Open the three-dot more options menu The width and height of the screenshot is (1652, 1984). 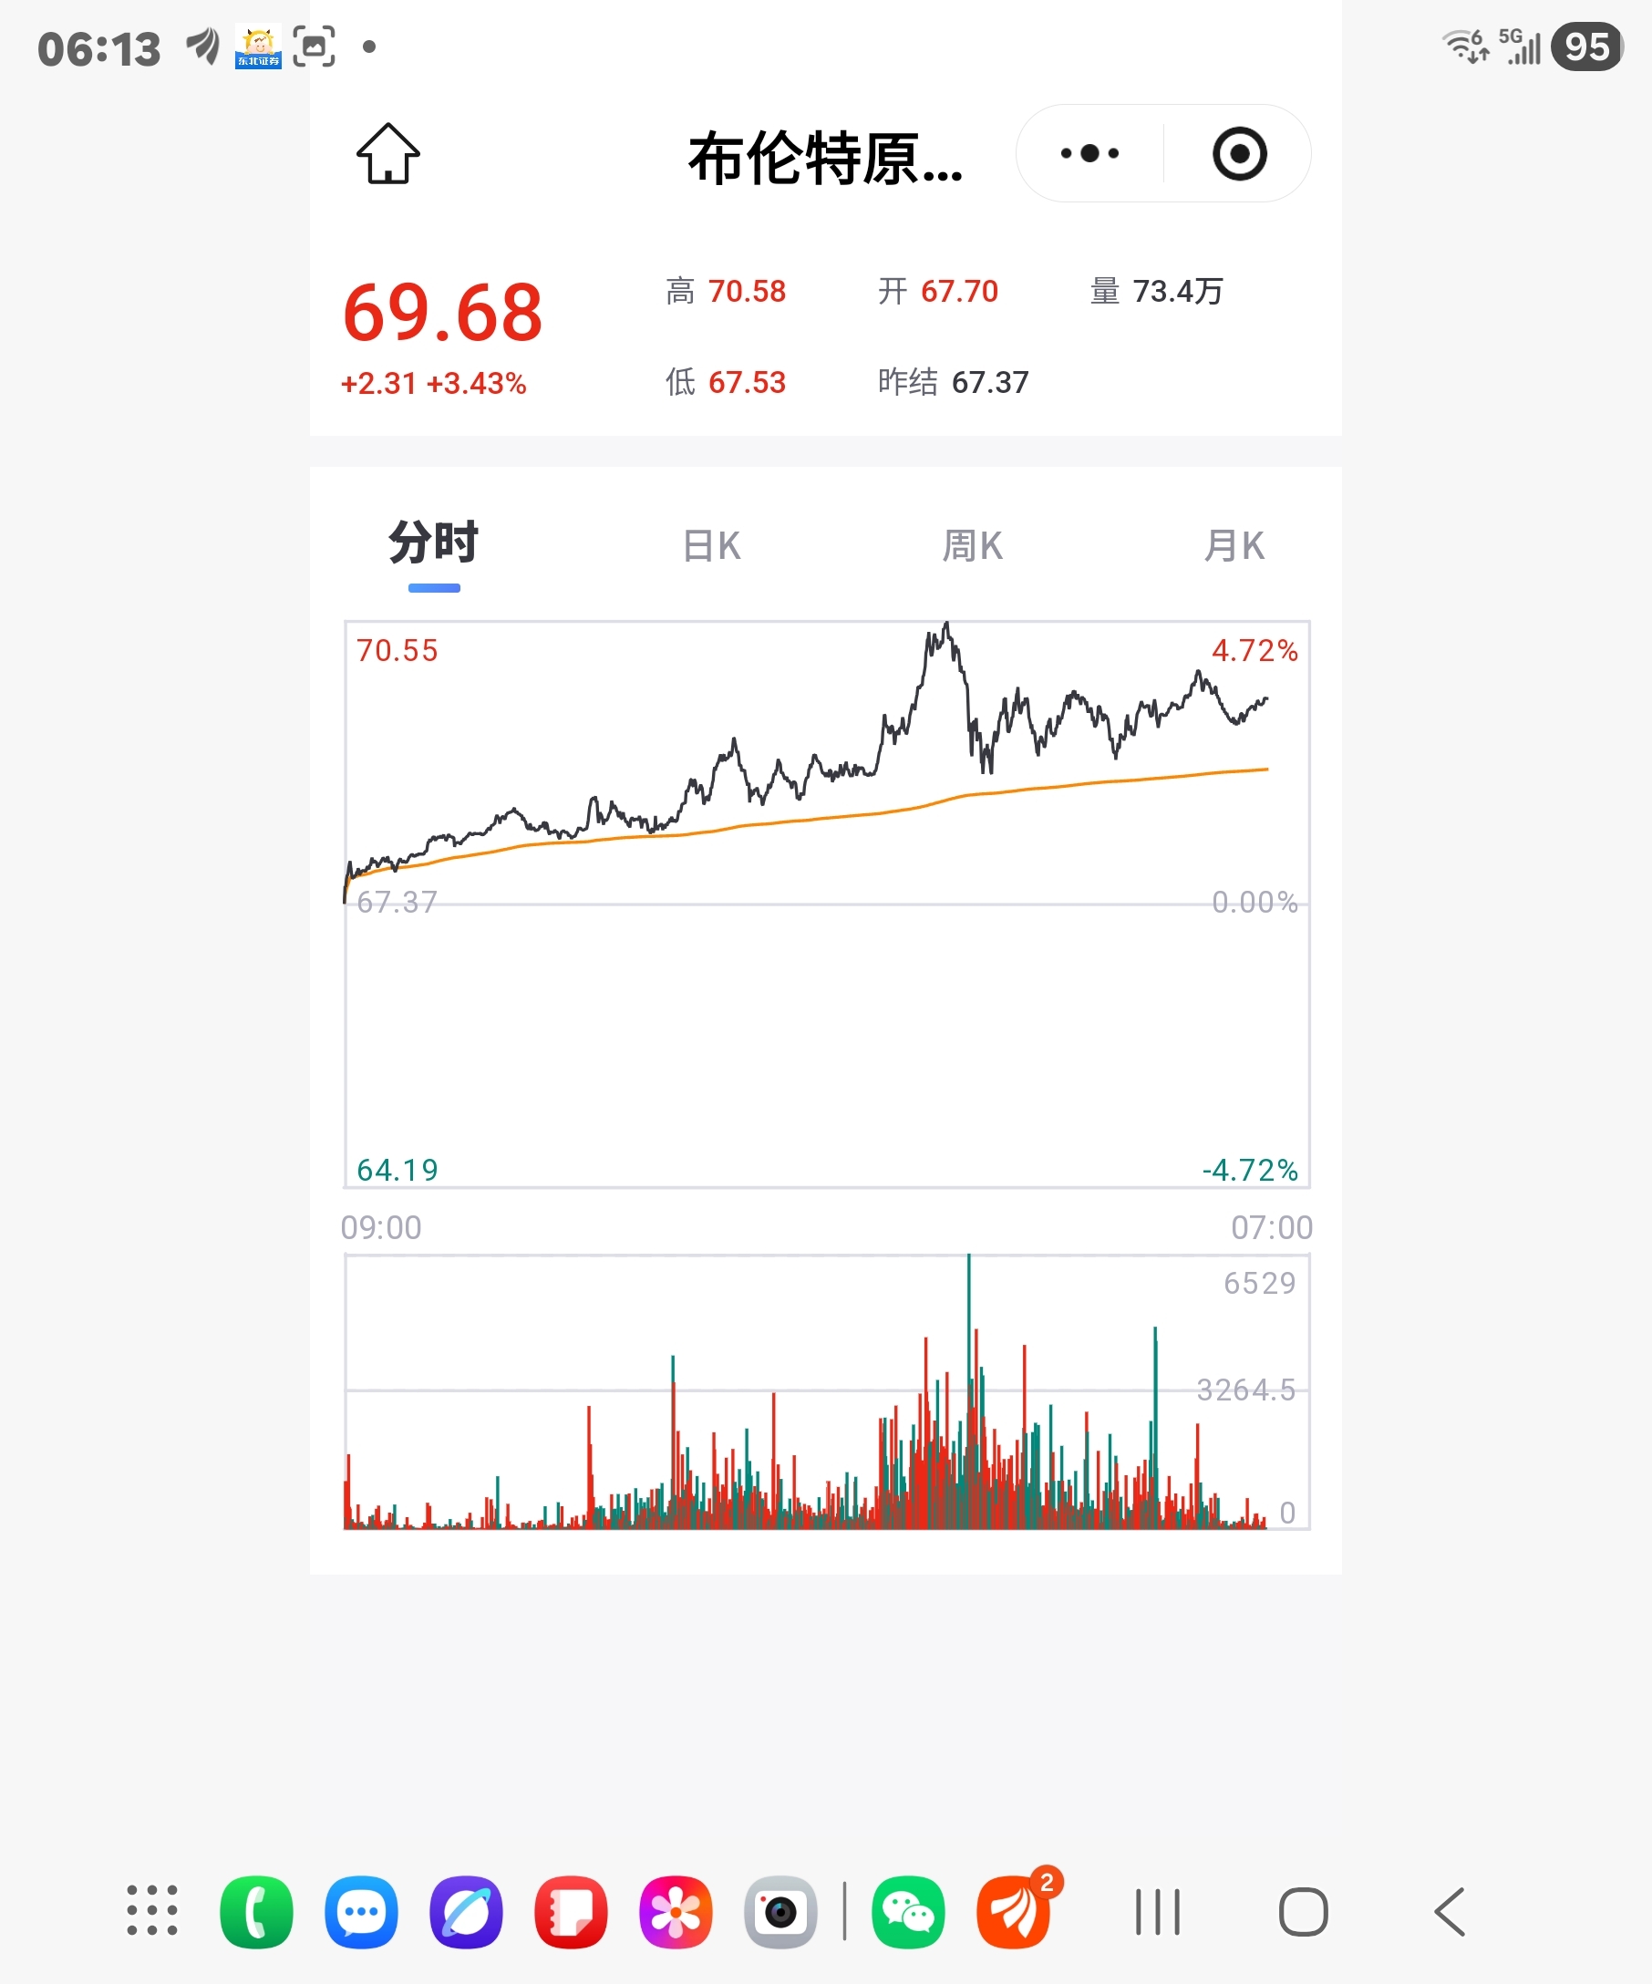click(x=1089, y=154)
